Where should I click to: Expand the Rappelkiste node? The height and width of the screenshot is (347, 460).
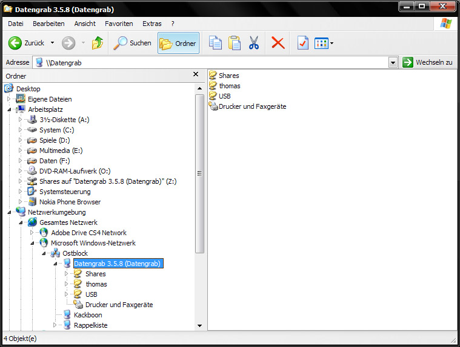coord(55,325)
